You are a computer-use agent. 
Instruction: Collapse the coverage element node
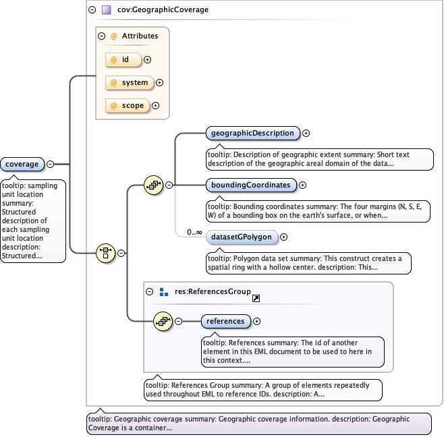tap(50, 164)
